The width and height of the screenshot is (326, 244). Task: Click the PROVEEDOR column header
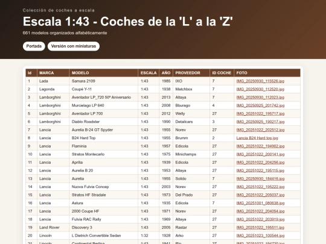pyautogui.click(x=191, y=73)
